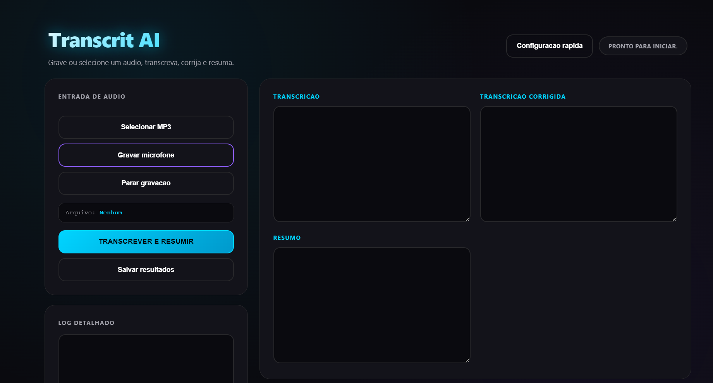This screenshot has width=713, height=383.
Task: Click the Transcricao Corrigida heading label
Action: (x=522, y=97)
